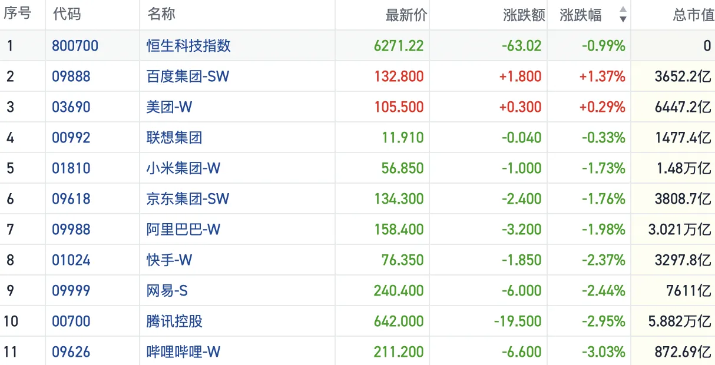This screenshot has height=365, width=715.
Task: Open 腾讯控股 stock page
Action: point(174,321)
